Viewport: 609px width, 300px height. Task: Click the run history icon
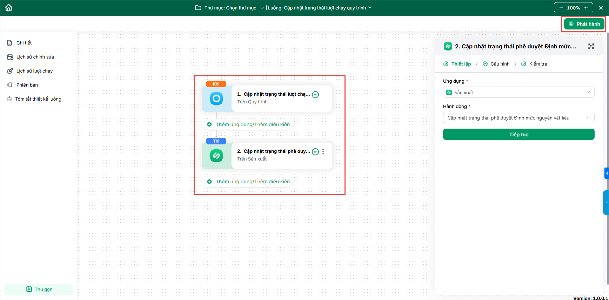point(10,71)
